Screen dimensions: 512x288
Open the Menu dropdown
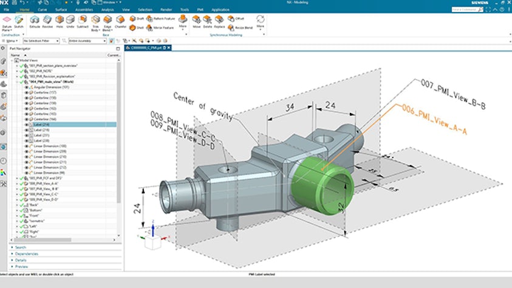[x=10, y=41]
